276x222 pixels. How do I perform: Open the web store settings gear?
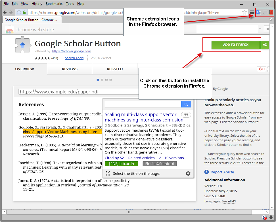tap(267, 29)
